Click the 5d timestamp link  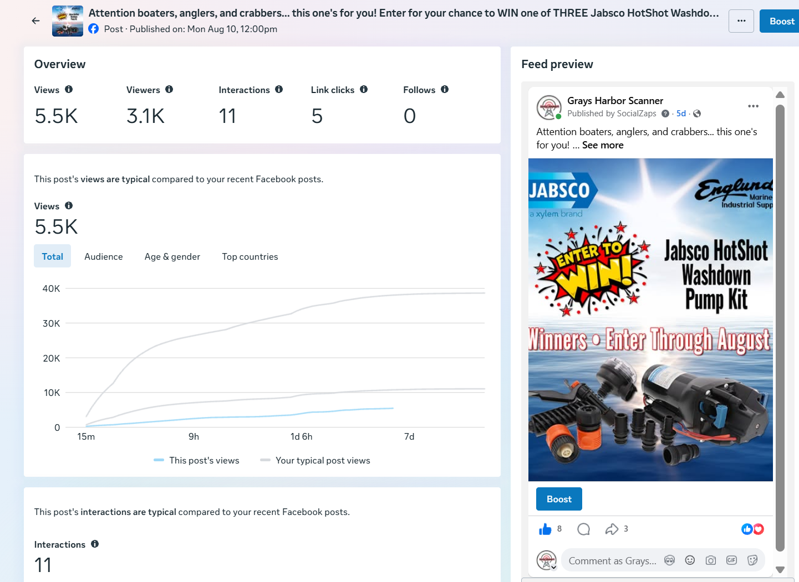point(681,114)
